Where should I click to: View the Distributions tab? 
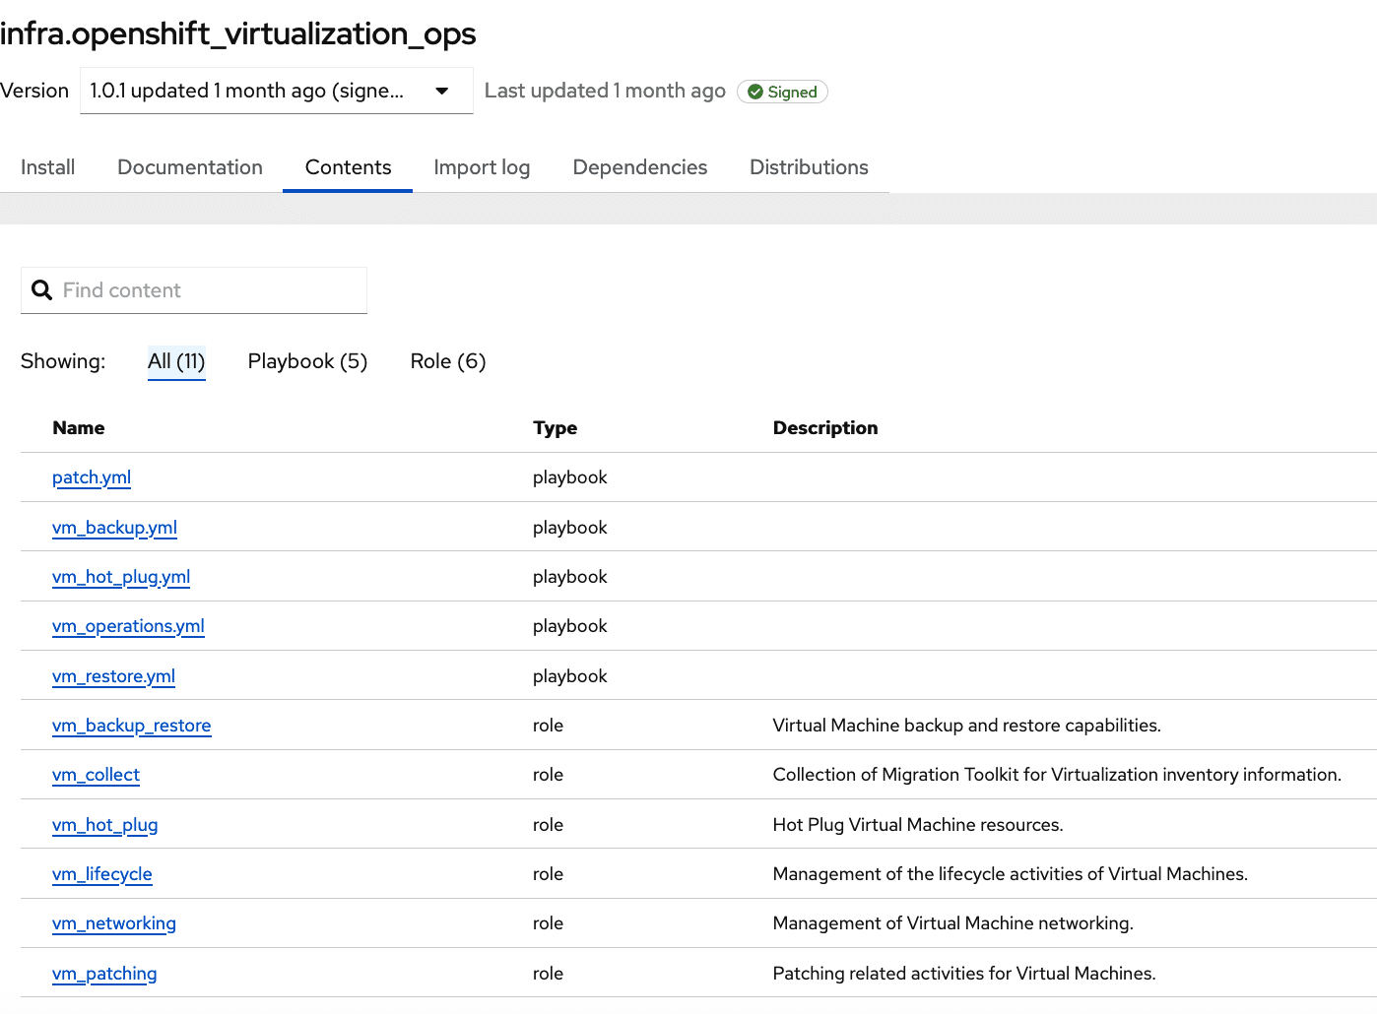(809, 167)
